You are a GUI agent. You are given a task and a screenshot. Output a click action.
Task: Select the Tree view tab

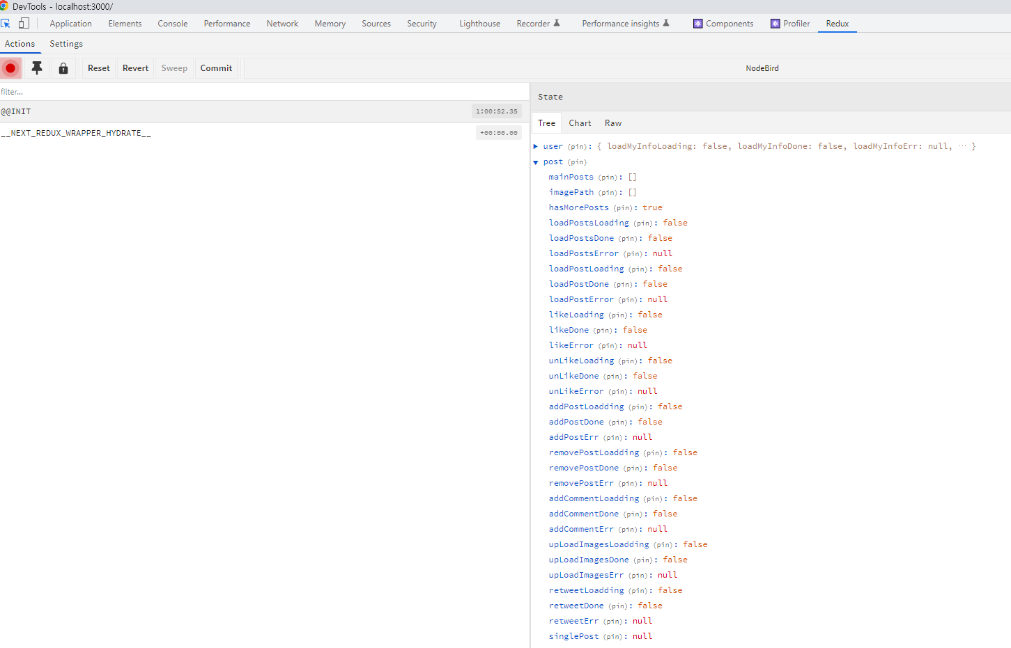[x=547, y=123]
